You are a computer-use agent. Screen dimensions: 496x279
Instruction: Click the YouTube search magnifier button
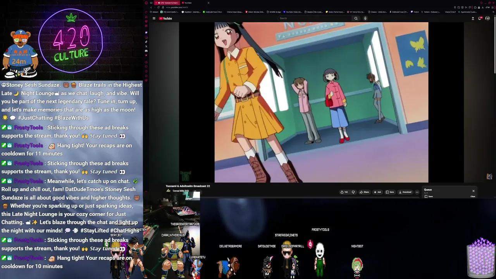pyautogui.click(x=356, y=18)
